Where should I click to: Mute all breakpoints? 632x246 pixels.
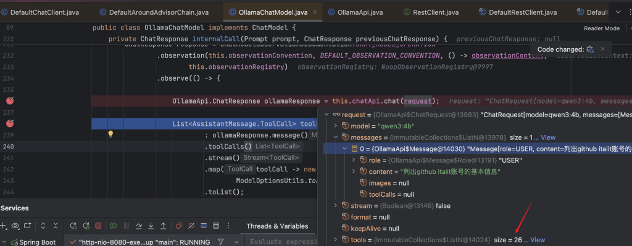tap(191, 226)
